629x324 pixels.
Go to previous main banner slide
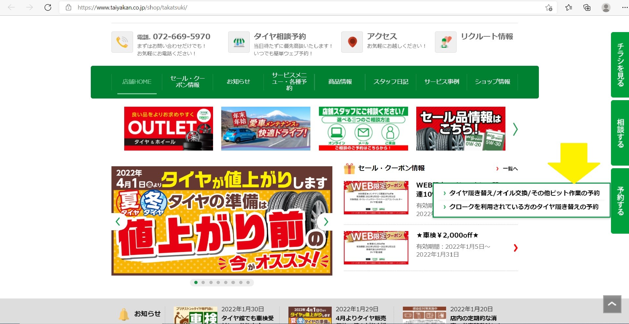point(118,222)
